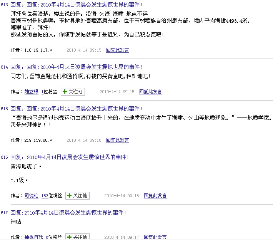This screenshot has height=240, width=273.
Task: Select 回复此发言 under post 615
Action: click(x=118, y=140)
